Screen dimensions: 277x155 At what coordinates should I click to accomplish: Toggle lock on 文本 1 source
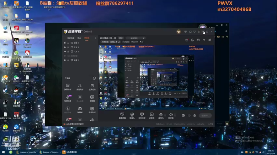[68, 43]
